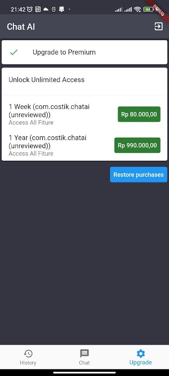Open the History clock icon

tap(28, 353)
